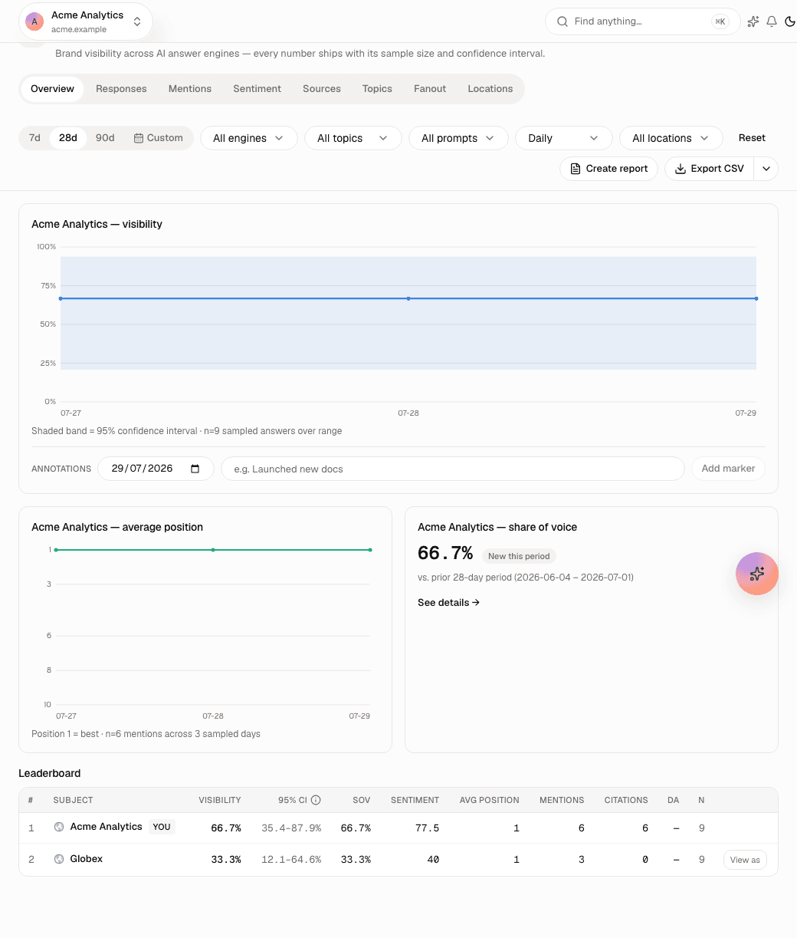This screenshot has width=797, height=938.
Task: Select the 28d time range
Action: click(x=68, y=138)
